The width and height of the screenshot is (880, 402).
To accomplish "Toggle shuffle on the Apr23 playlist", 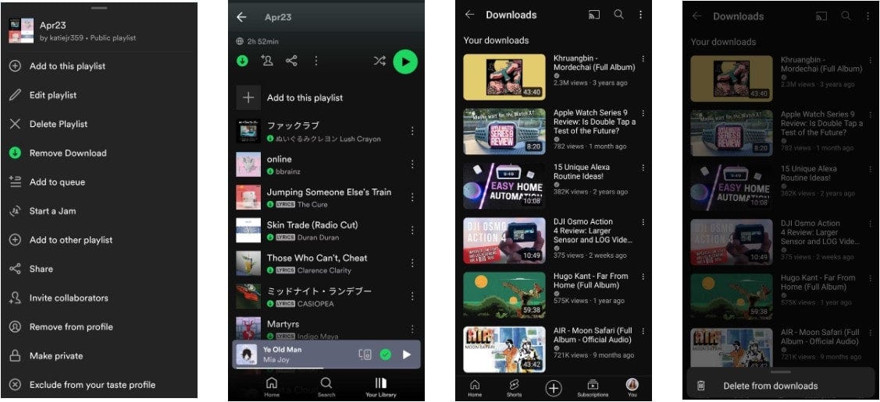I will pyautogui.click(x=379, y=61).
